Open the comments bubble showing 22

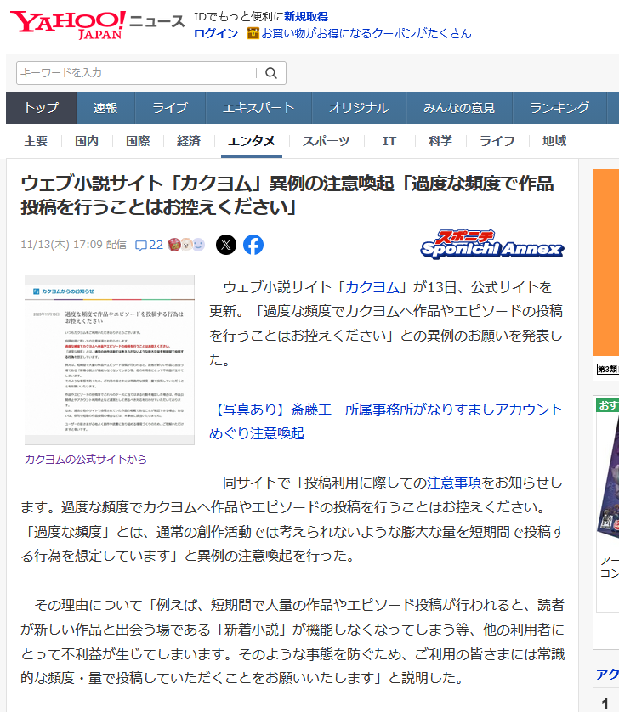[149, 245]
